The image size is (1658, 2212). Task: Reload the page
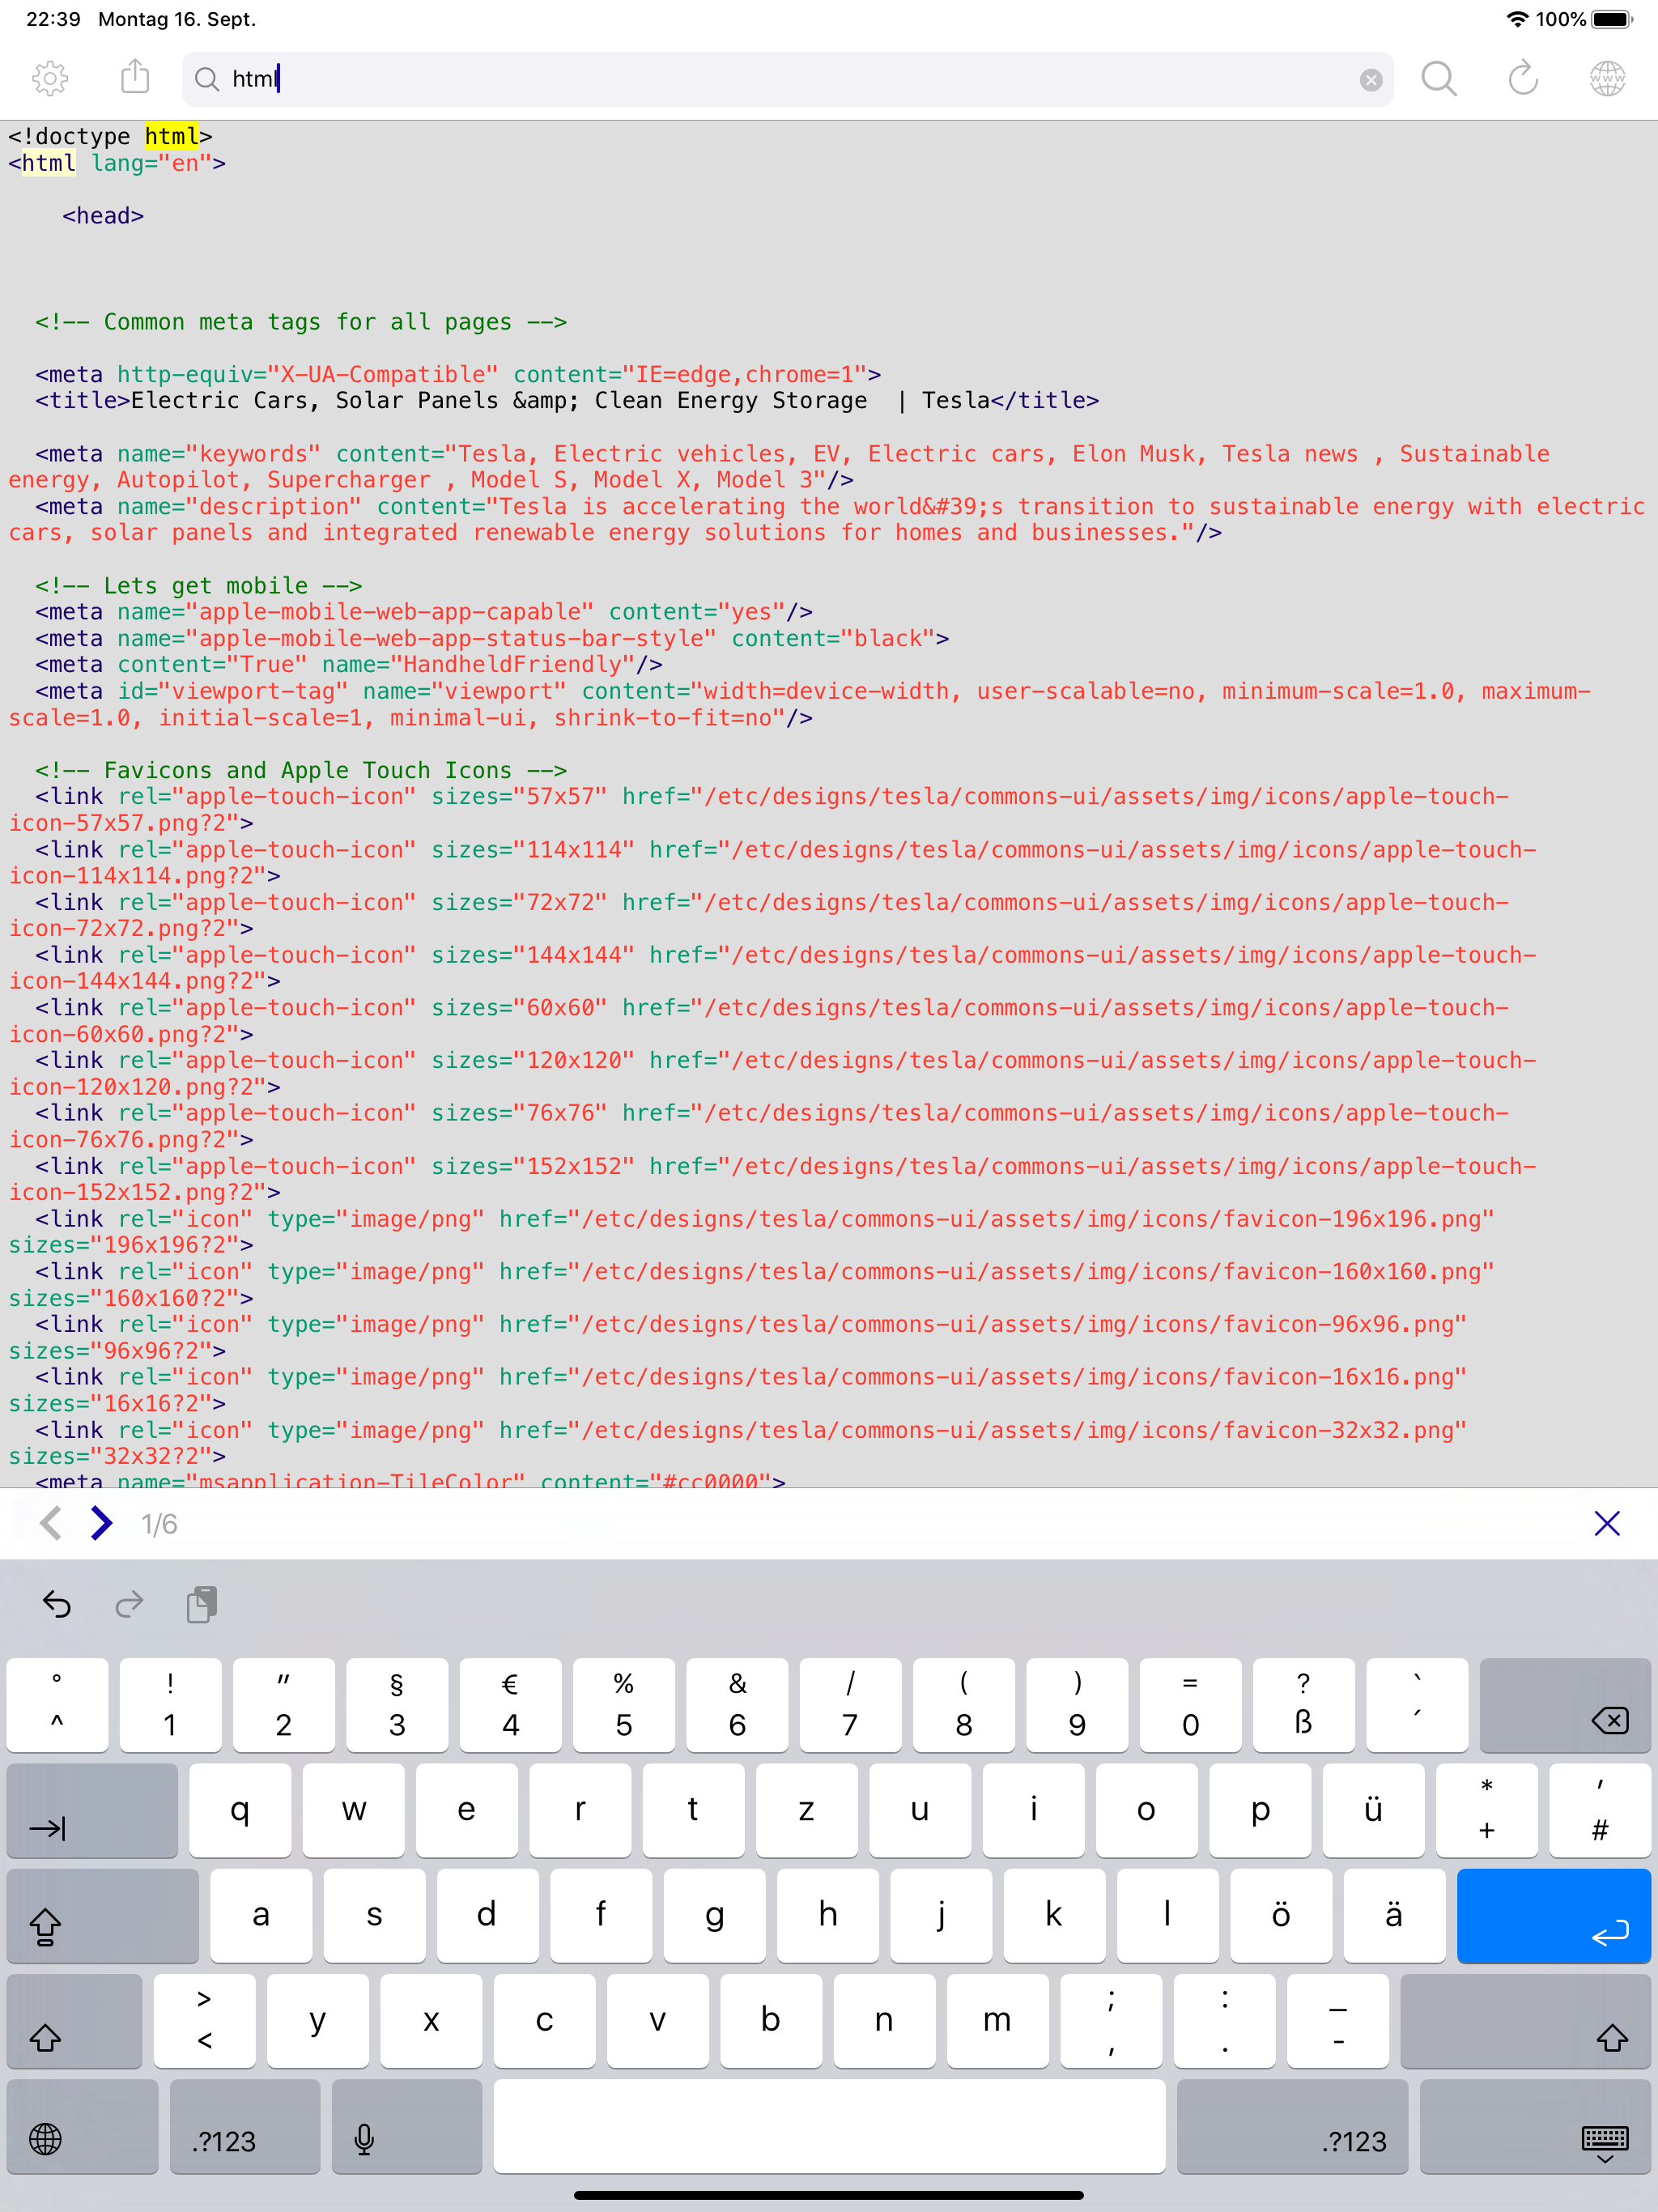[x=1522, y=78]
